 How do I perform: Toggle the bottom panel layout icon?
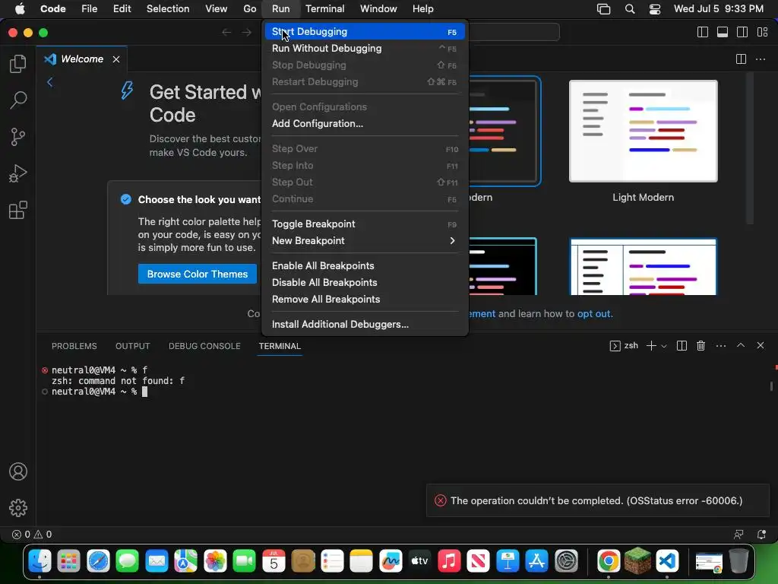pos(723,32)
